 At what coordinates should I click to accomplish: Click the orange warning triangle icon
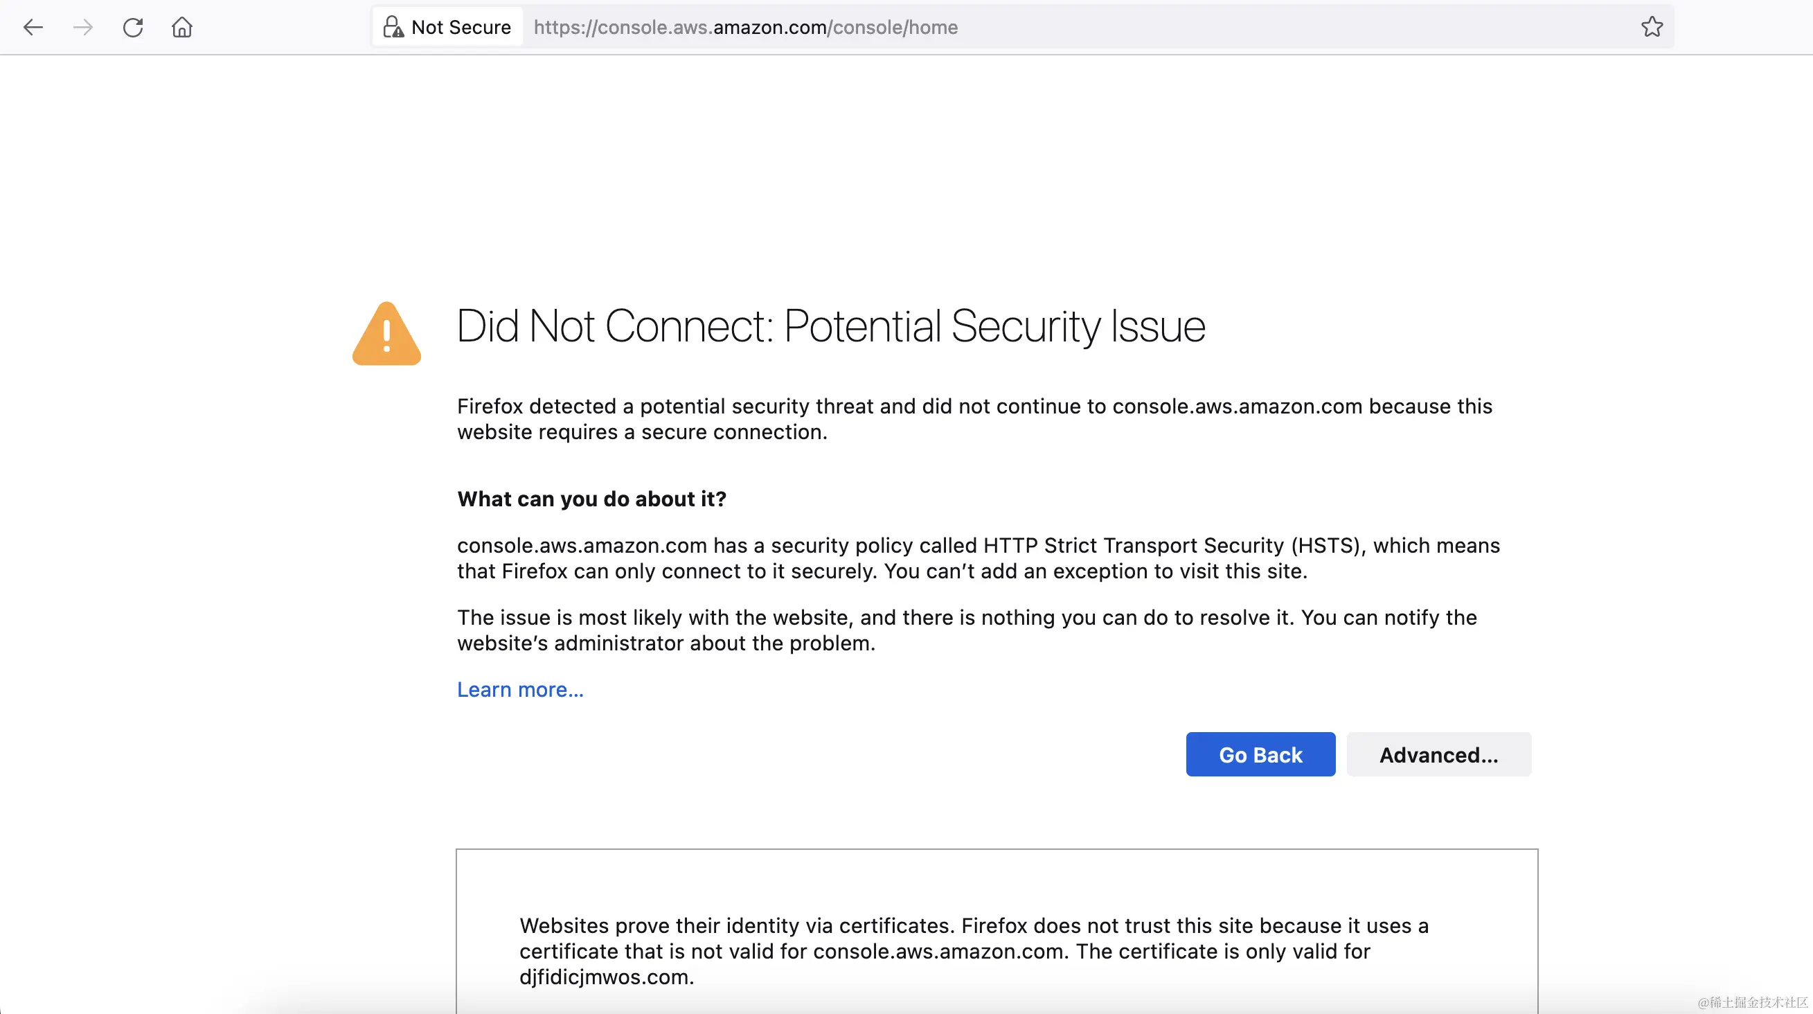tap(386, 334)
